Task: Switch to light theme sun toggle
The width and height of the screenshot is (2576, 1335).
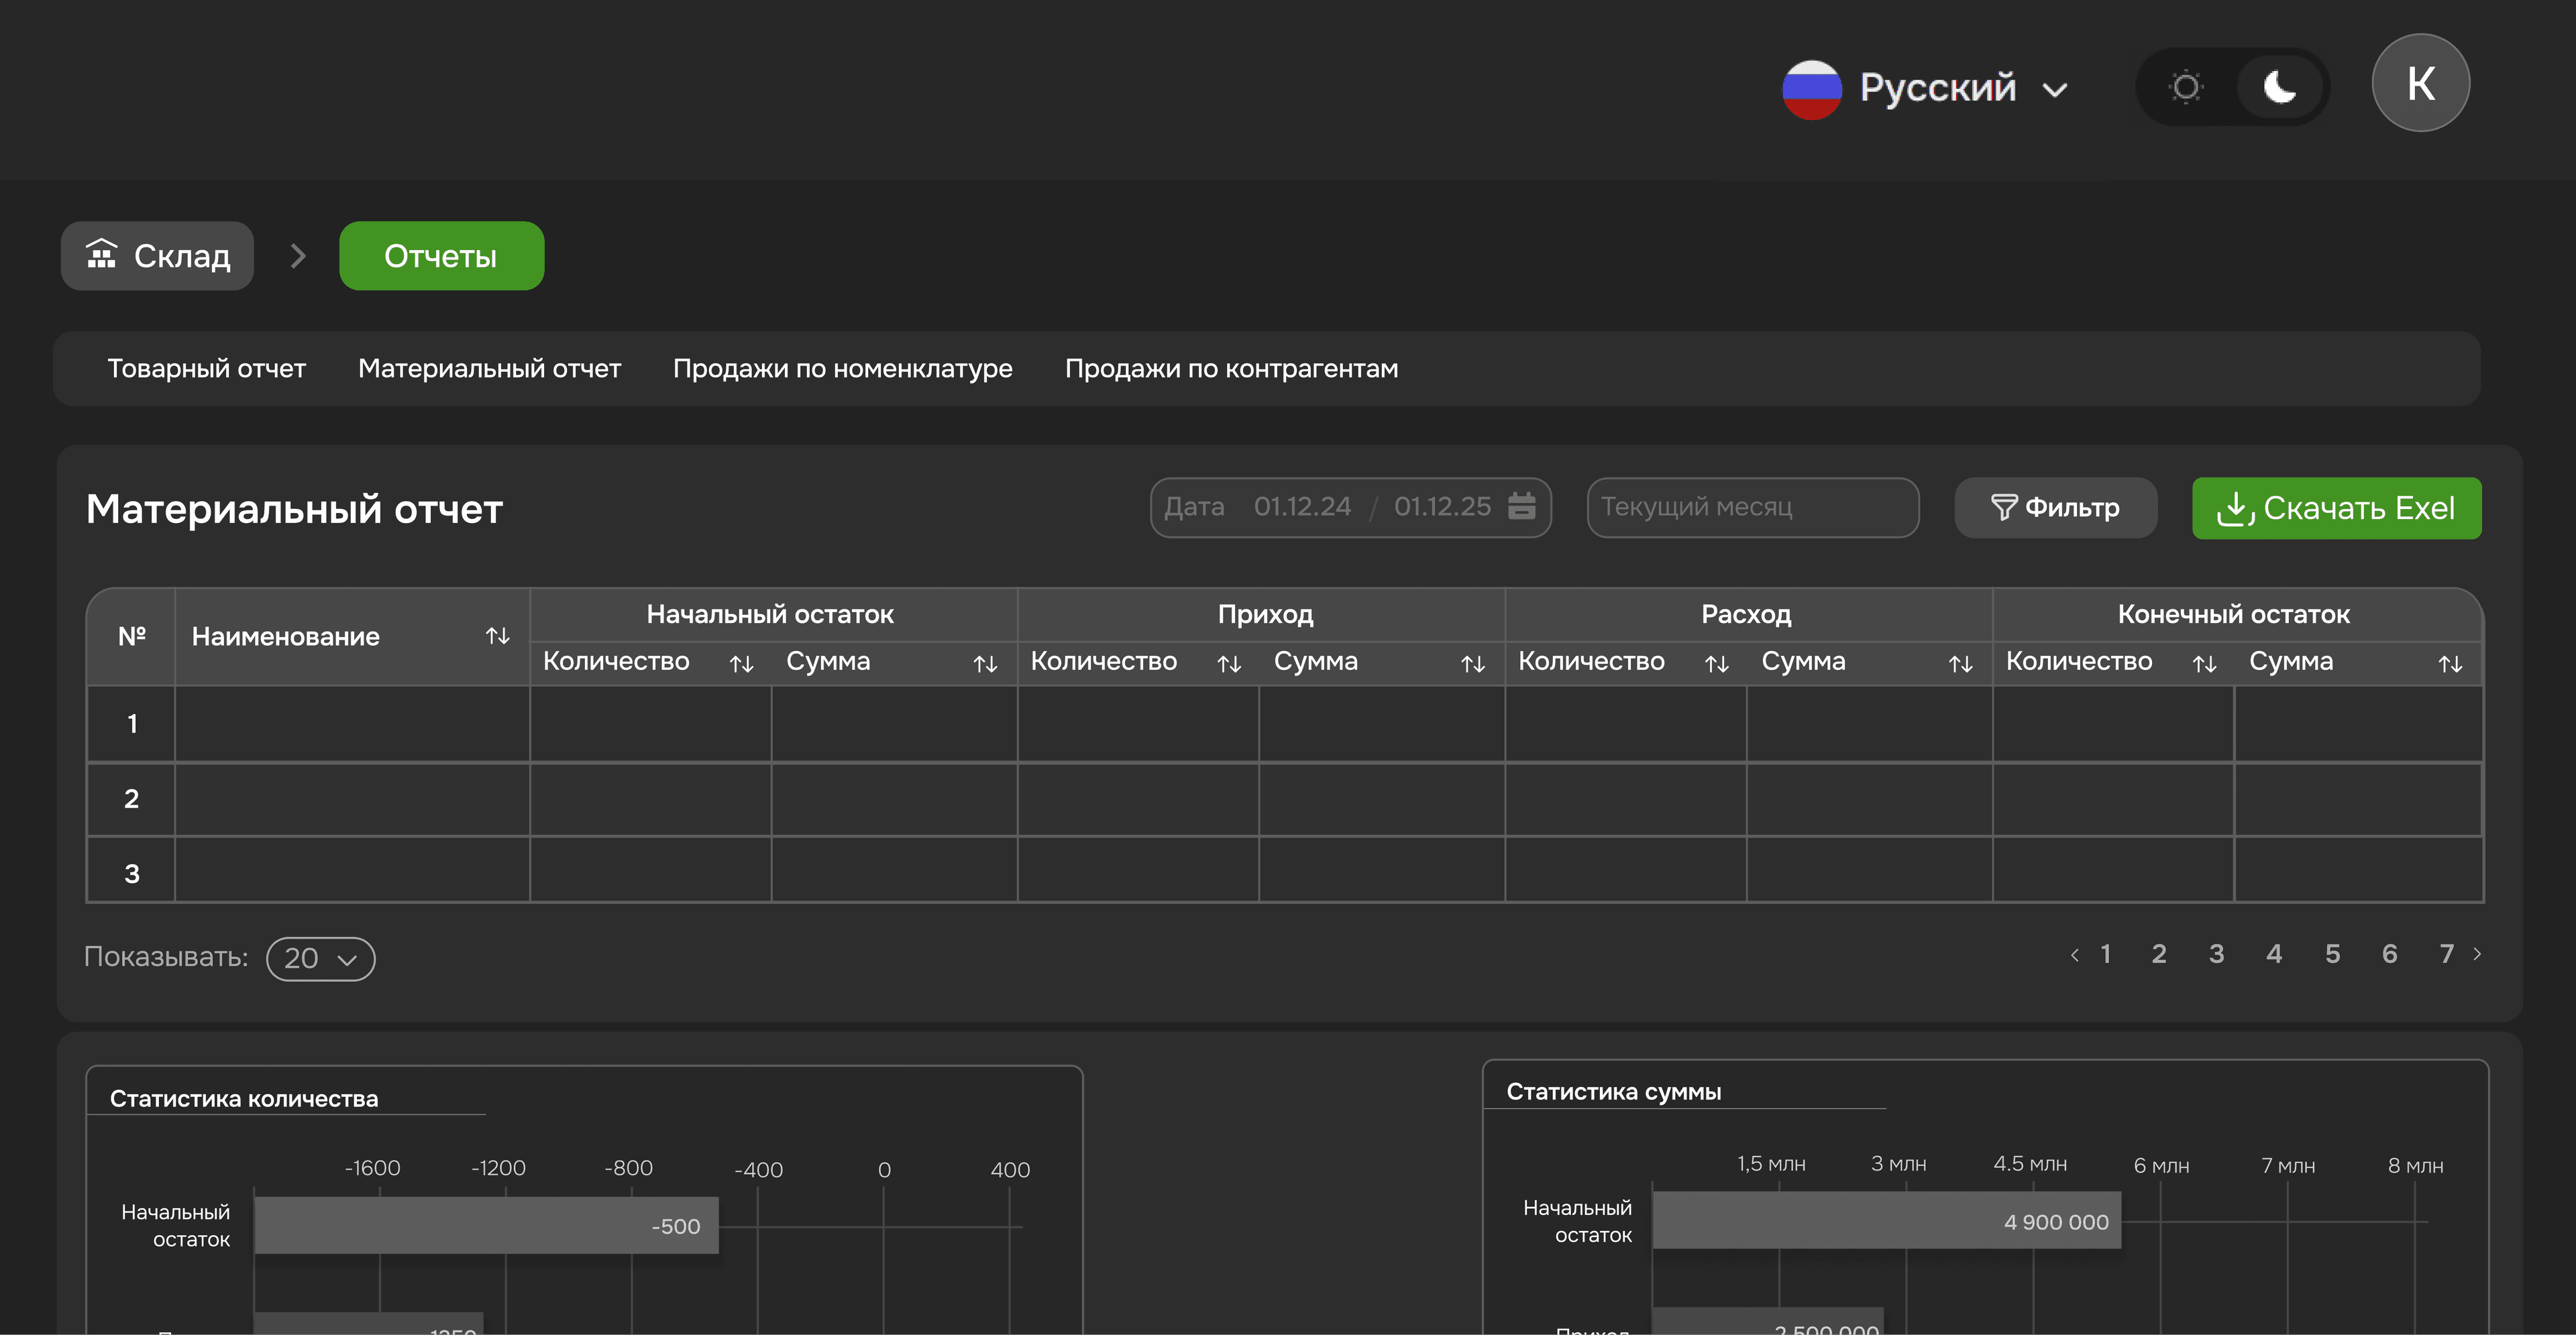Action: (2186, 88)
